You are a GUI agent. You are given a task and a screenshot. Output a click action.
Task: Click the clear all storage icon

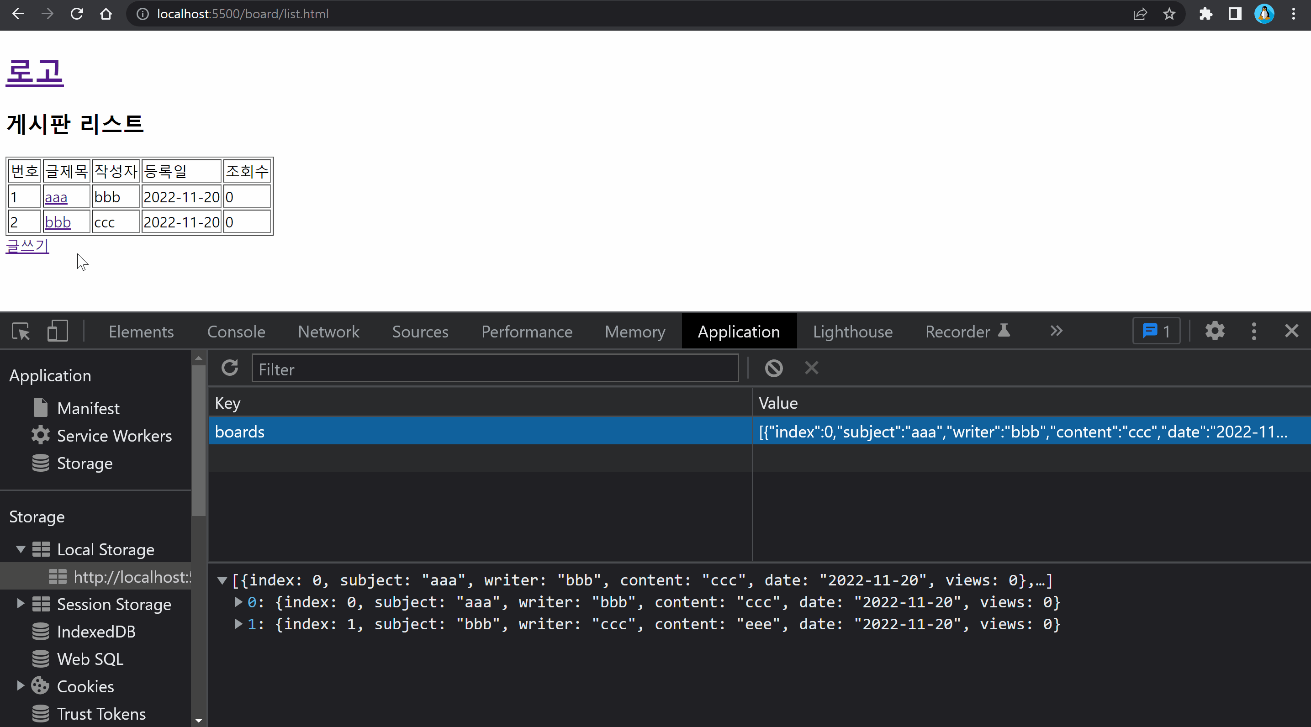773,369
